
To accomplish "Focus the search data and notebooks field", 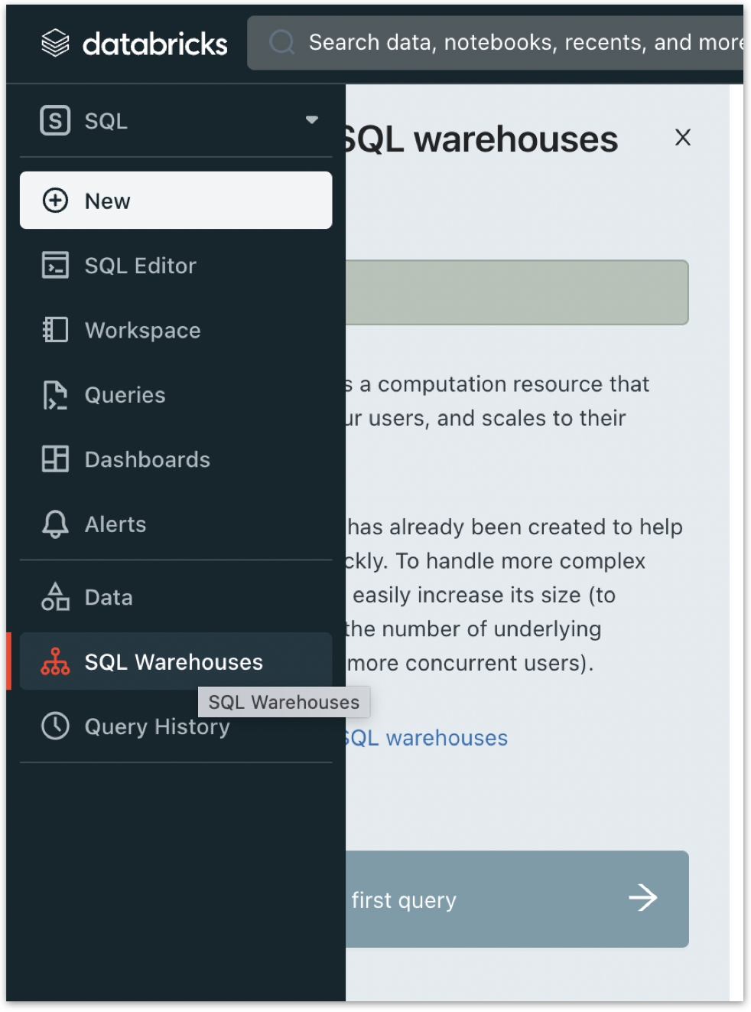I will click(x=520, y=42).
